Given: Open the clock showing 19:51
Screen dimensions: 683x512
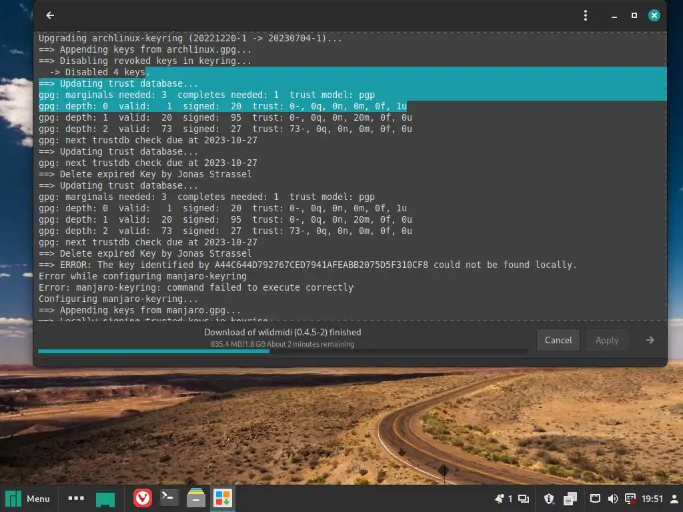Looking at the screenshot, I should coord(652,499).
